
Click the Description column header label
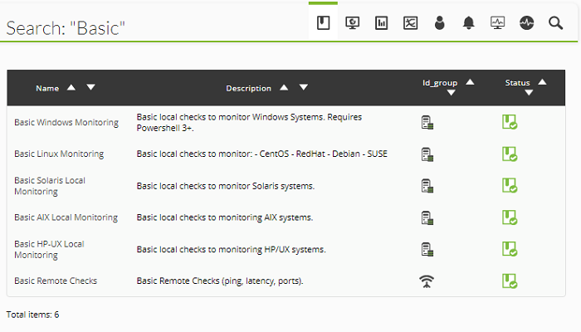tap(249, 88)
